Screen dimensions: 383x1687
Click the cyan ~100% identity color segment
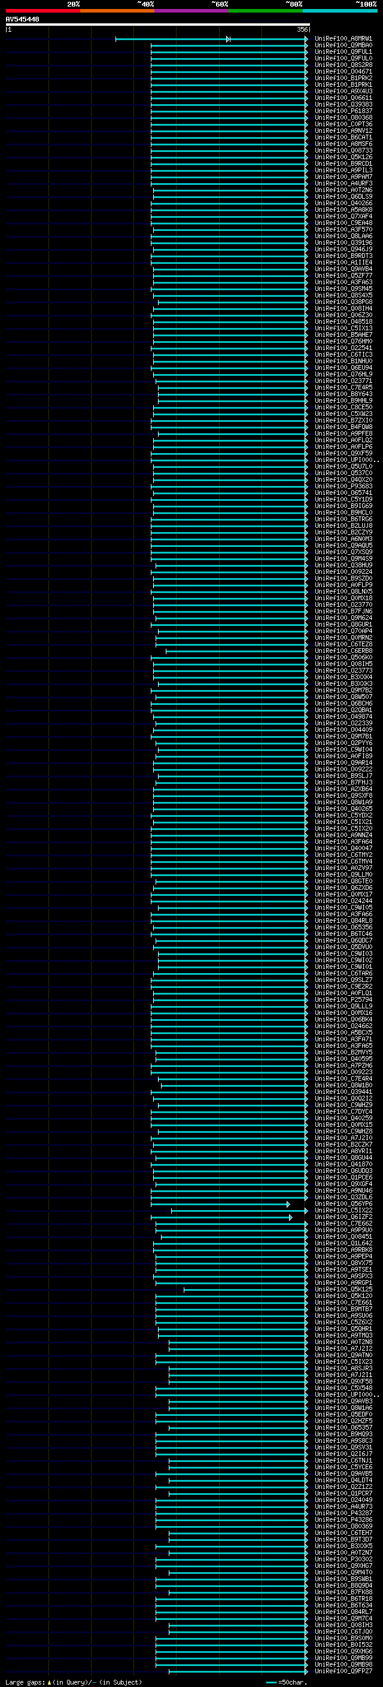pyautogui.click(x=340, y=11)
